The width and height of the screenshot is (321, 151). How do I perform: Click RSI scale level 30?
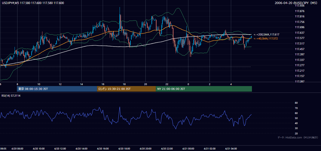pos(296,128)
